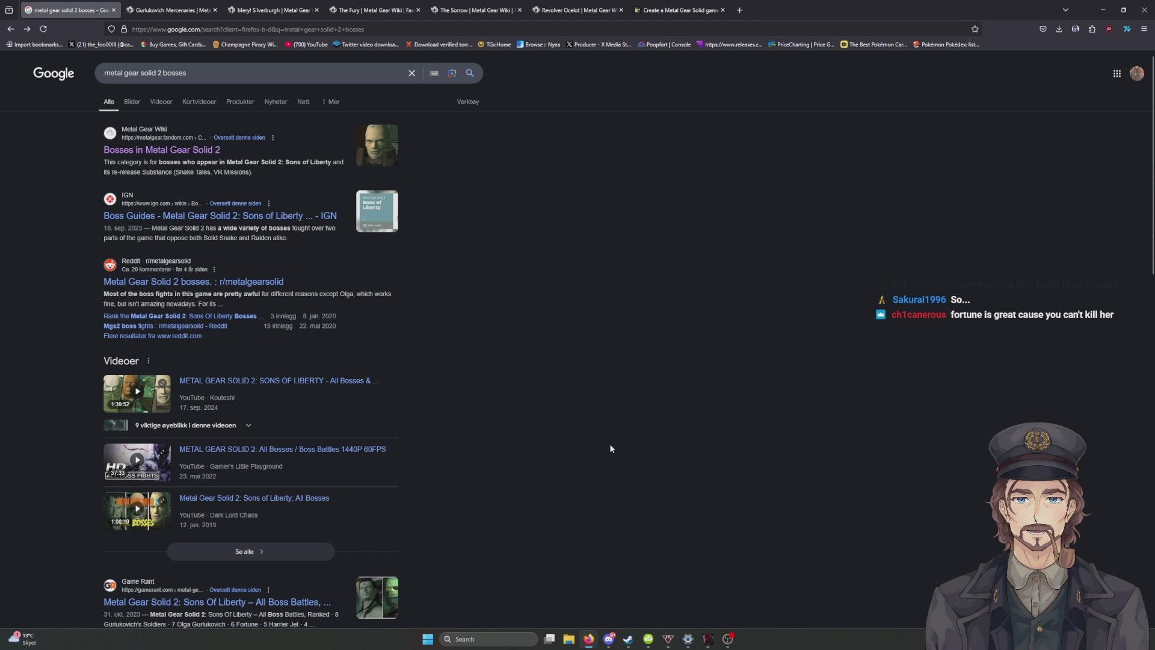Play the 1:39:52 All Bosses video thumbnail
The height and width of the screenshot is (650, 1155).
click(137, 394)
